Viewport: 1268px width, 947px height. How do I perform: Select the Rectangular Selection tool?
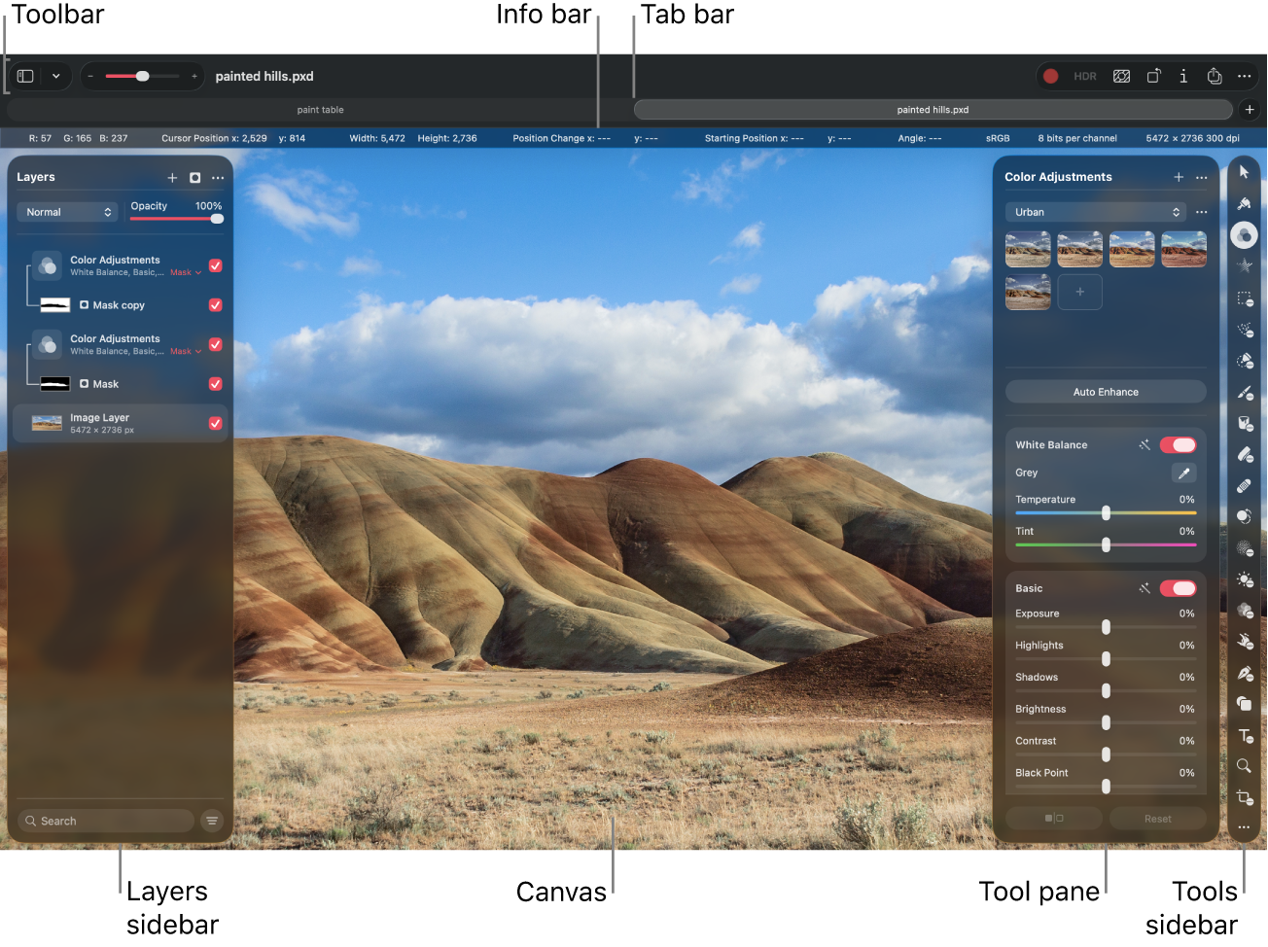point(1244,299)
